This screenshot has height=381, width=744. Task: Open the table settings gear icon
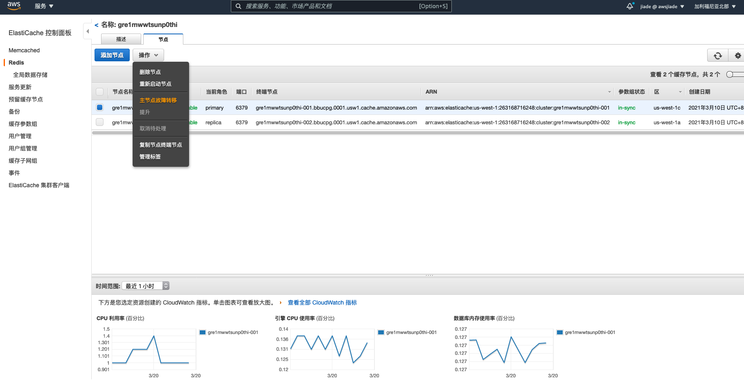coord(737,56)
